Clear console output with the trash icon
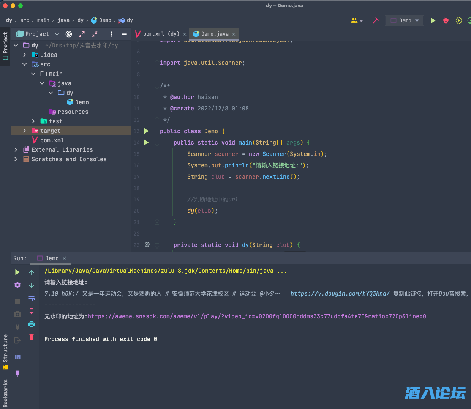Screen dimensions: 471x409 point(32,337)
